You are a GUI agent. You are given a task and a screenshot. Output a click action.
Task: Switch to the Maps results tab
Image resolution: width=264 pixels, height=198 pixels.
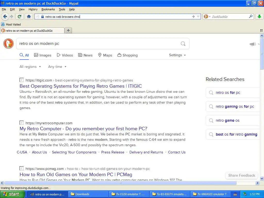point(105,55)
